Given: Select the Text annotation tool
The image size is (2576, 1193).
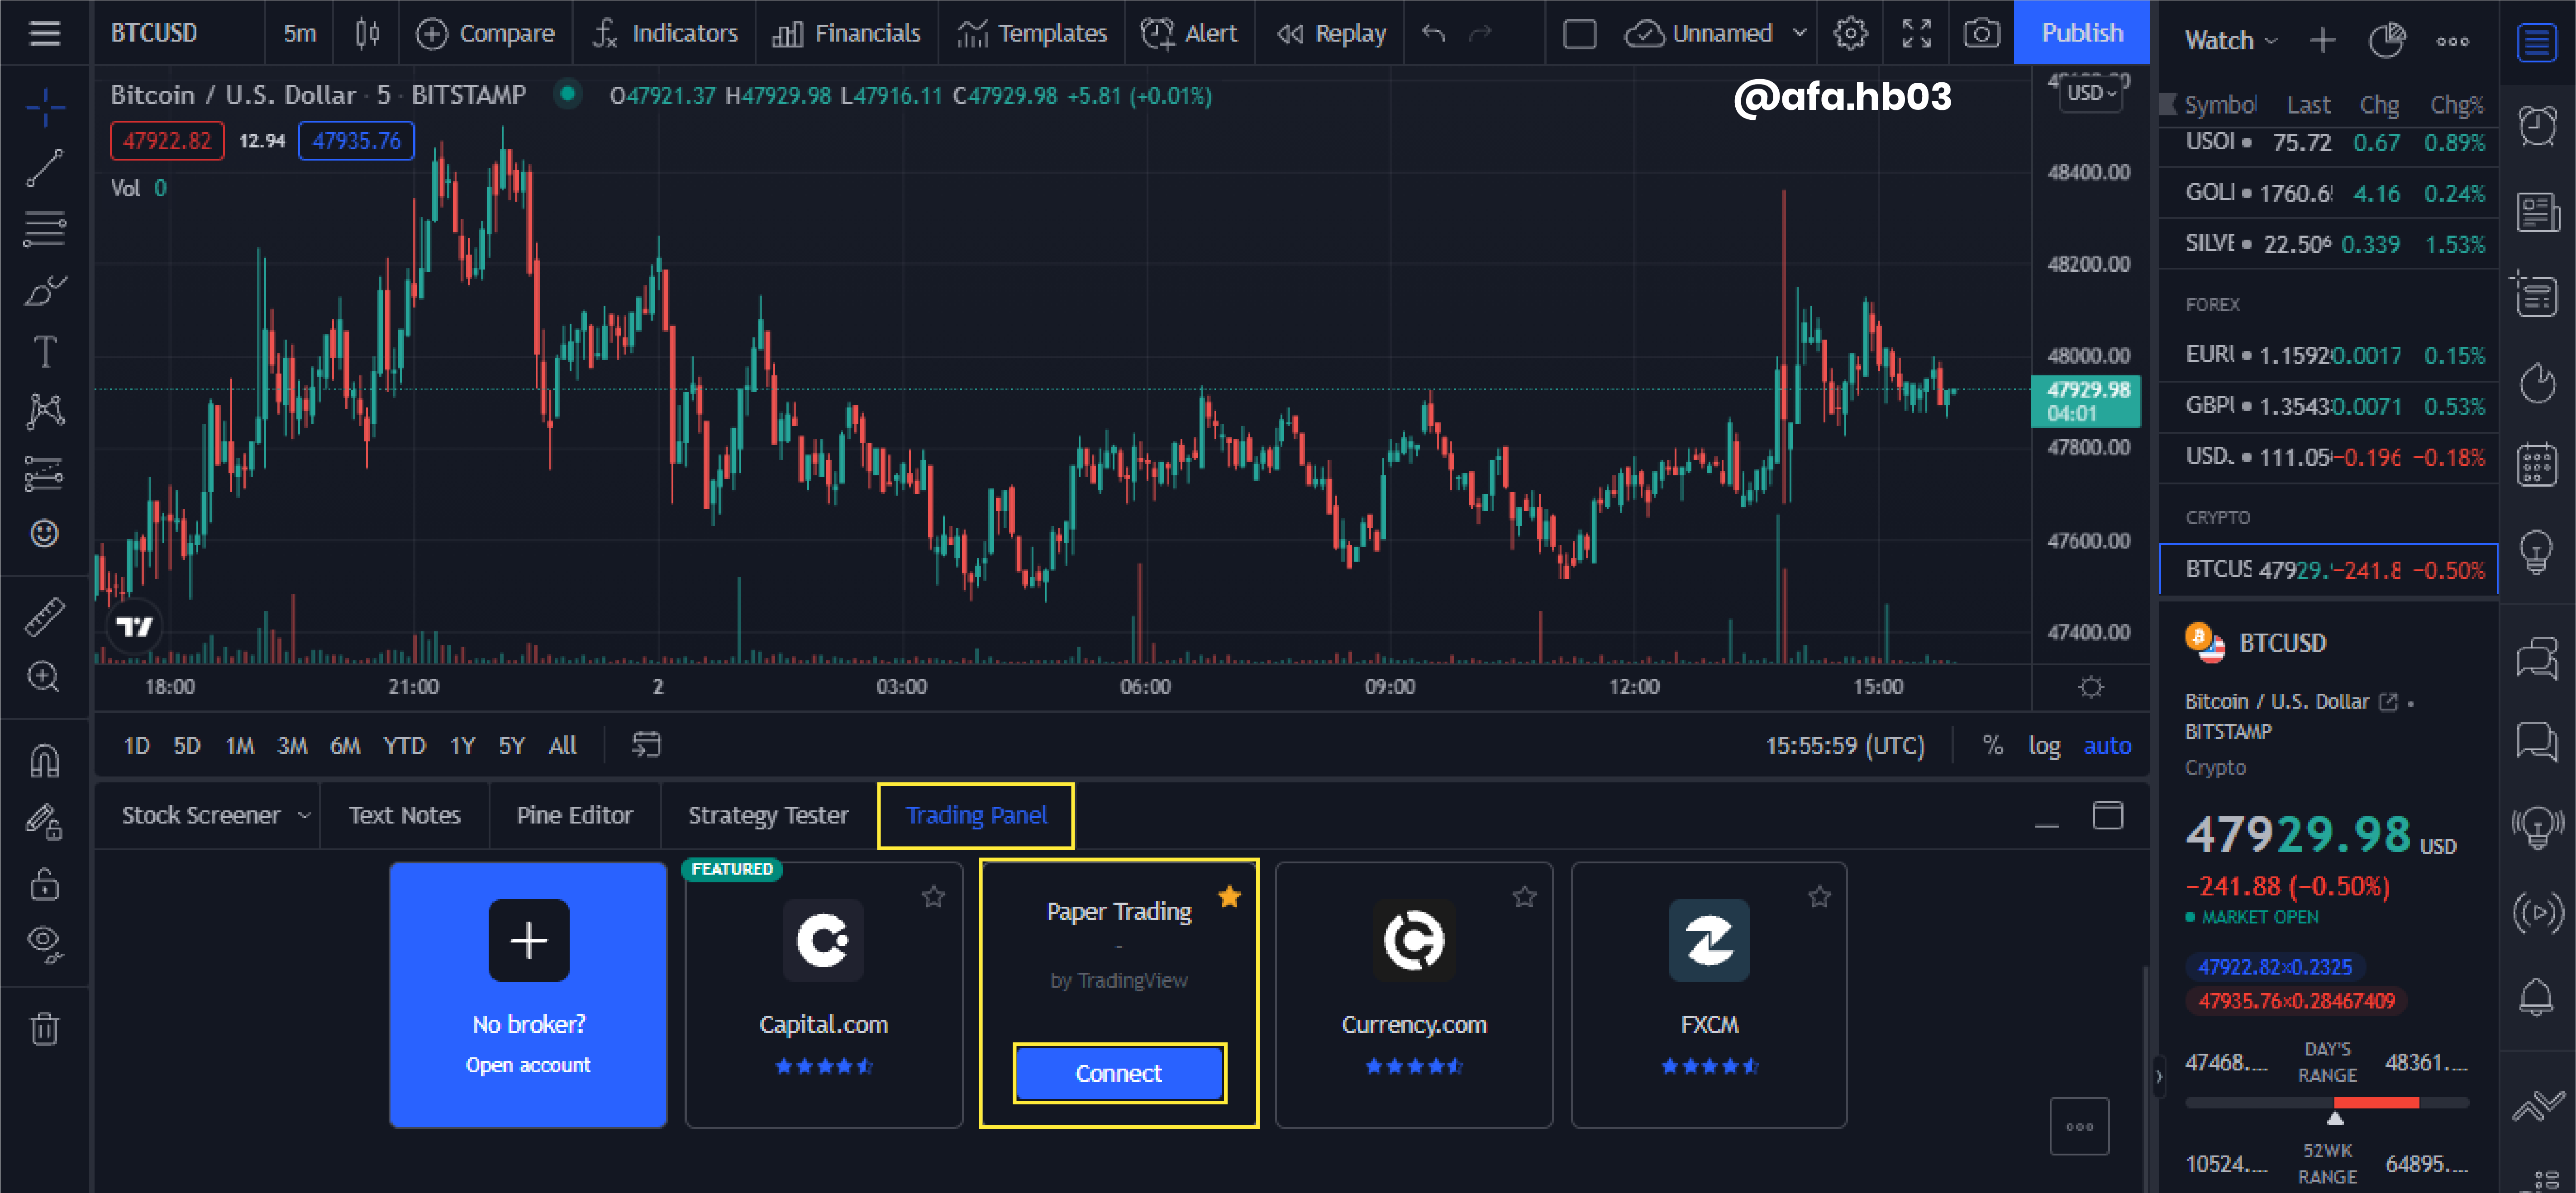Looking at the screenshot, I should click(x=44, y=352).
